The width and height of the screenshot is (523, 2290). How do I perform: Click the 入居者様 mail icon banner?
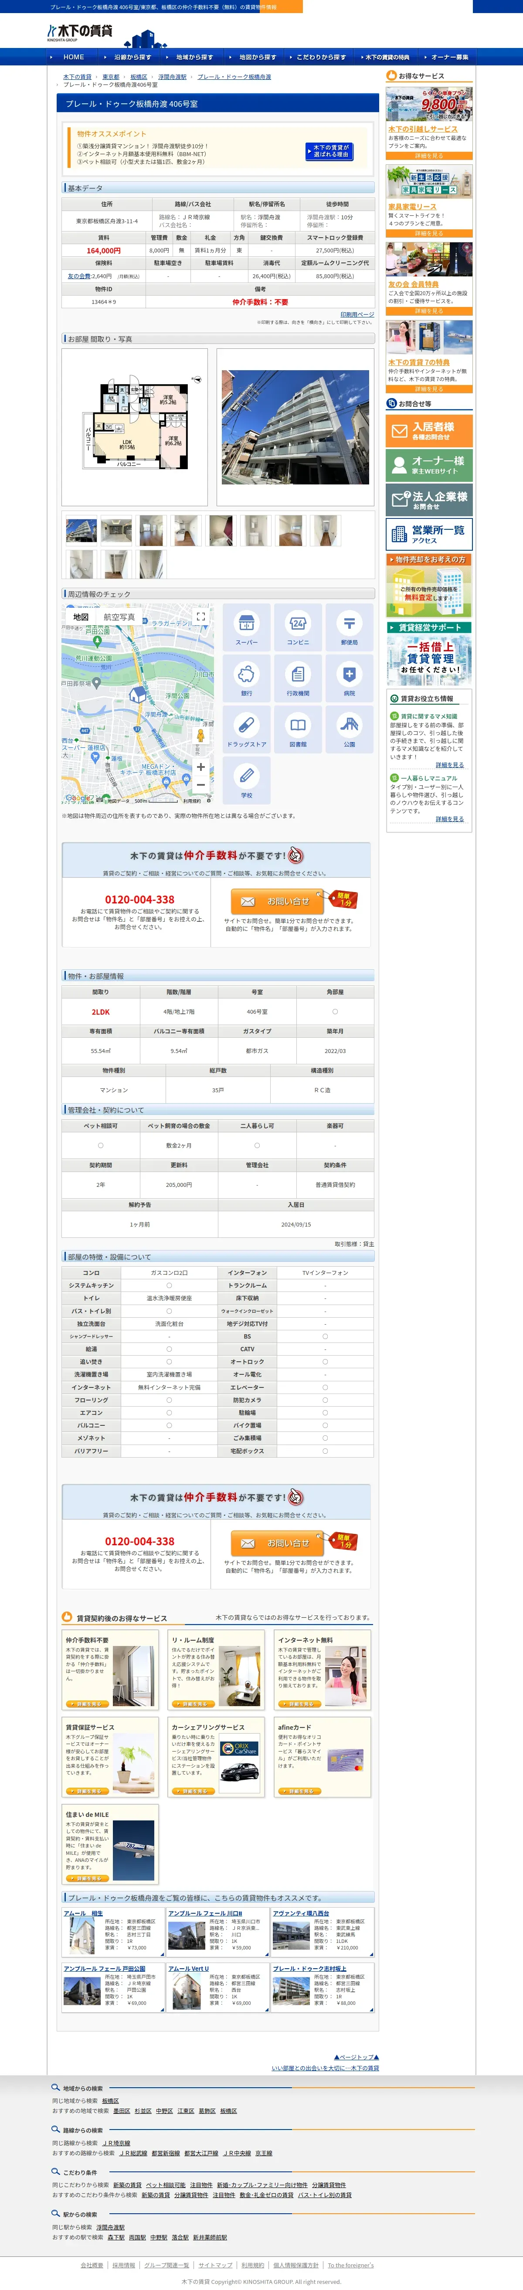[x=429, y=431]
